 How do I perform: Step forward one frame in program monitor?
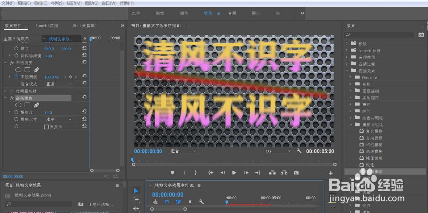click(246, 173)
